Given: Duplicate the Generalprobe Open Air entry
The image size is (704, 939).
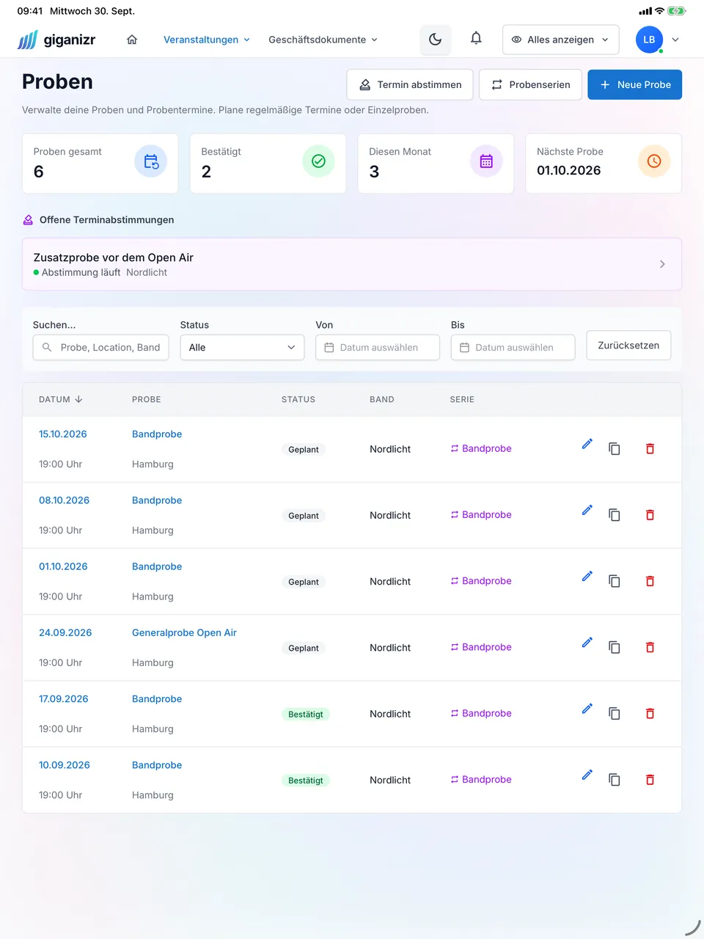Looking at the screenshot, I should 615,647.
